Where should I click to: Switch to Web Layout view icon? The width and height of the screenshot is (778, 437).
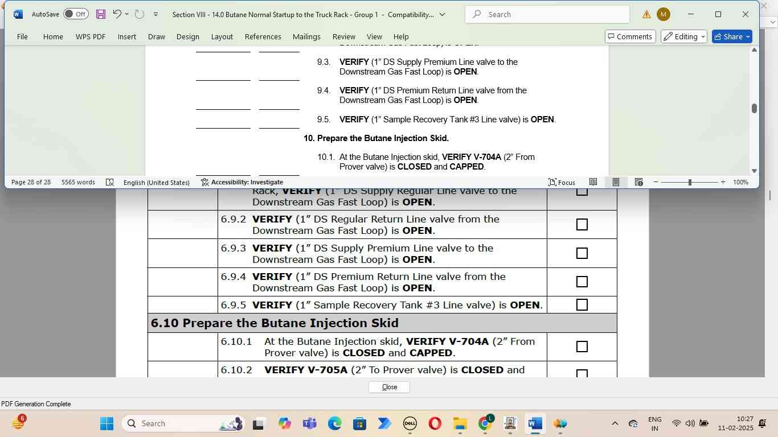(x=638, y=182)
